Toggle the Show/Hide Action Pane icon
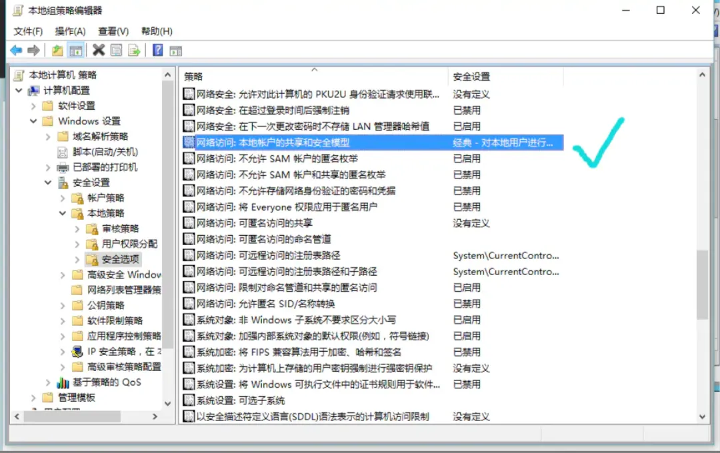Image resolution: width=720 pixels, height=453 pixels. click(176, 51)
